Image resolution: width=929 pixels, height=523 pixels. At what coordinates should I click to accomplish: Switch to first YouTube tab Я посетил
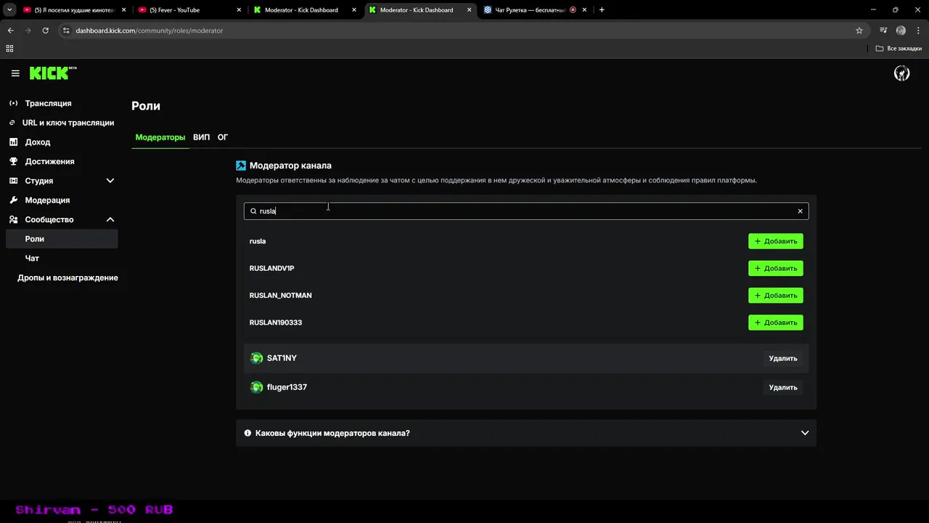[73, 10]
